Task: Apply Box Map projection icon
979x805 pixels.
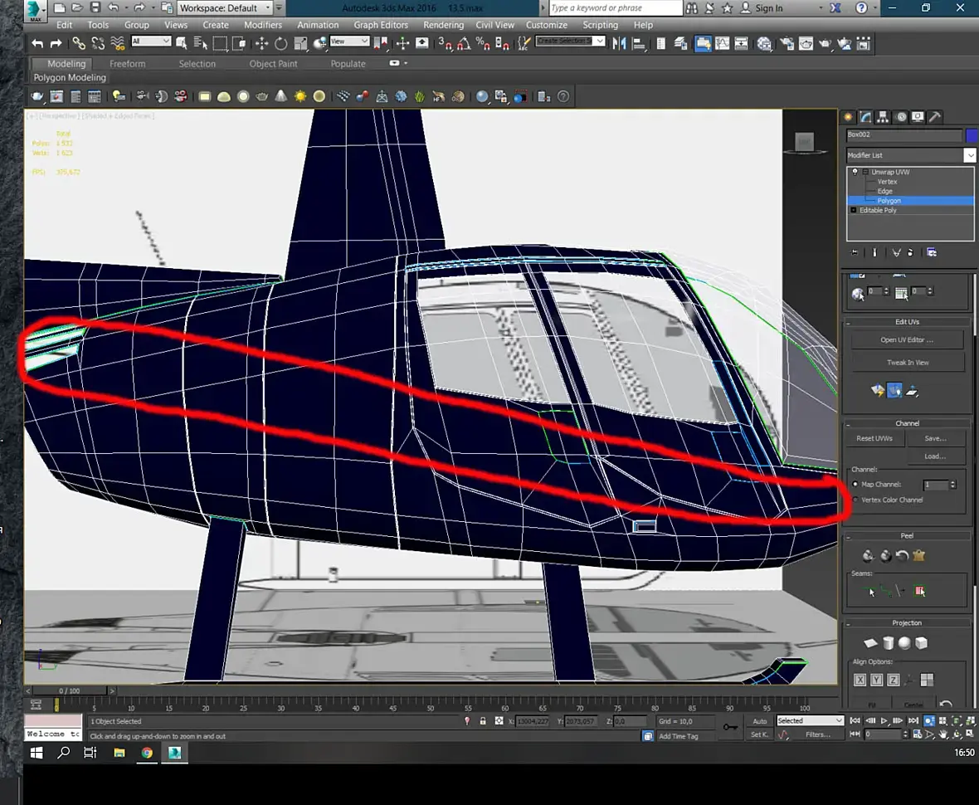Action: pyautogui.click(x=921, y=643)
